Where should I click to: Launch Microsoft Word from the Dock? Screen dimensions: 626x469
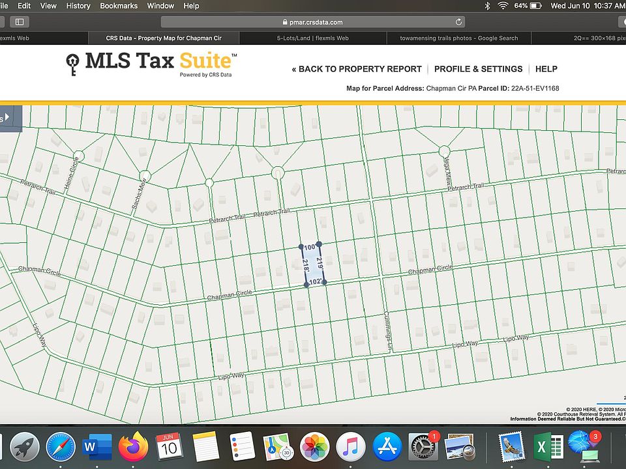click(x=97, y=447)
